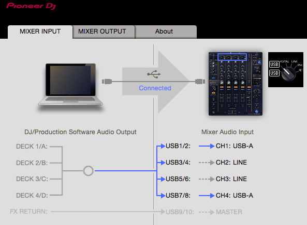This screenshot has height=225, width=307.
Task: Click the blue arrow to CH1: USB-A
Action: point(207,146)
